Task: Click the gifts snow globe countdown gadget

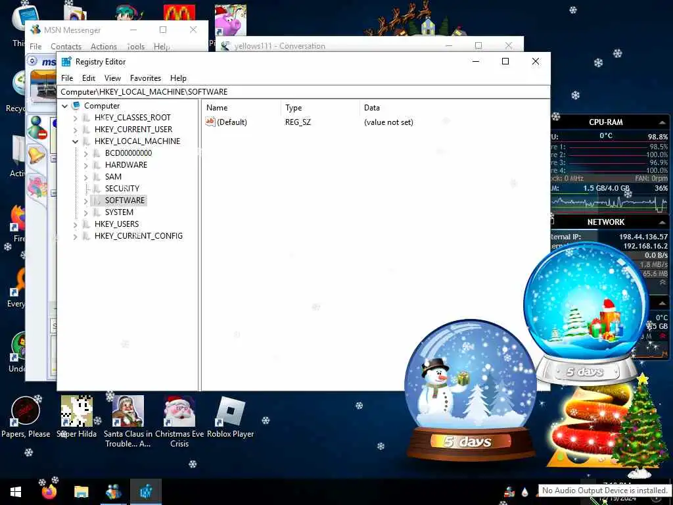Action: pyautogui.click(x=586, y=314)
